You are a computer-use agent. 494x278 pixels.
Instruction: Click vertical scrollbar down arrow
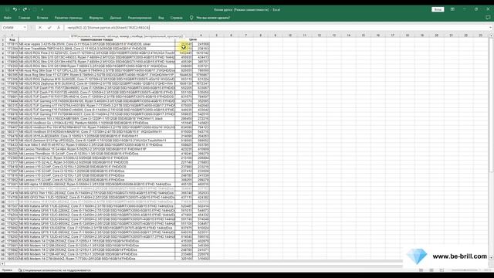(x=491, y=258)
